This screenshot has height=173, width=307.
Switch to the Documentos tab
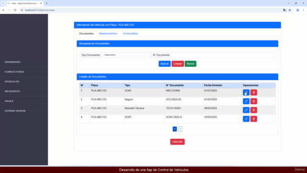(x=86, y=34)
